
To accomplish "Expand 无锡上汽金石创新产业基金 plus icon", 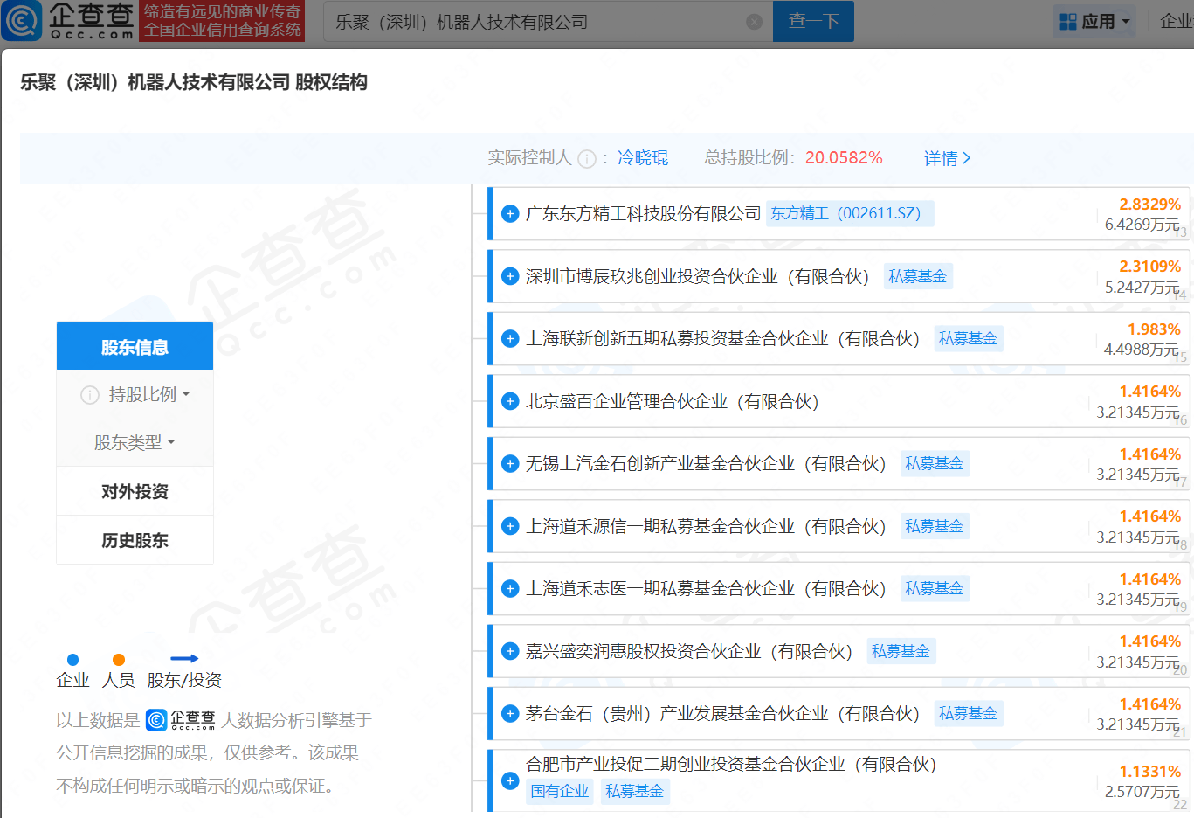I will tap(511, 464).
